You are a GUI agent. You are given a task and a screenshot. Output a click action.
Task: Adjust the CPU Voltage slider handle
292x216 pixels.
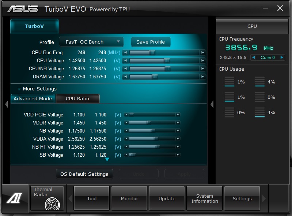pyautogui.click(x=167, y=61)
